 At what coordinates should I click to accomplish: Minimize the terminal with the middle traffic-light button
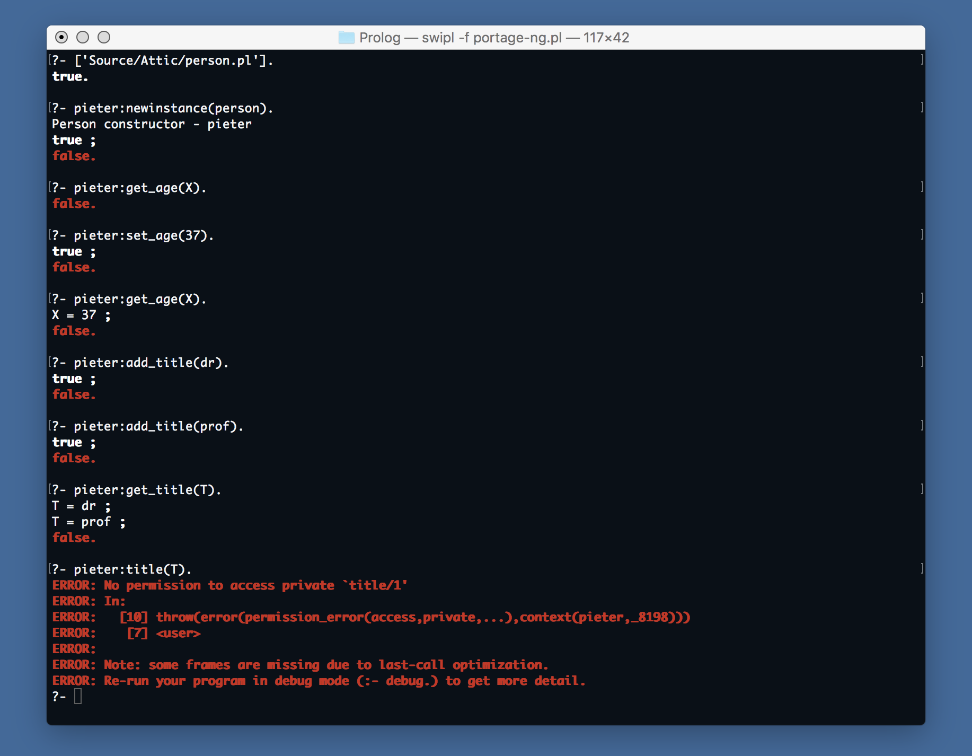coord(83,37)
